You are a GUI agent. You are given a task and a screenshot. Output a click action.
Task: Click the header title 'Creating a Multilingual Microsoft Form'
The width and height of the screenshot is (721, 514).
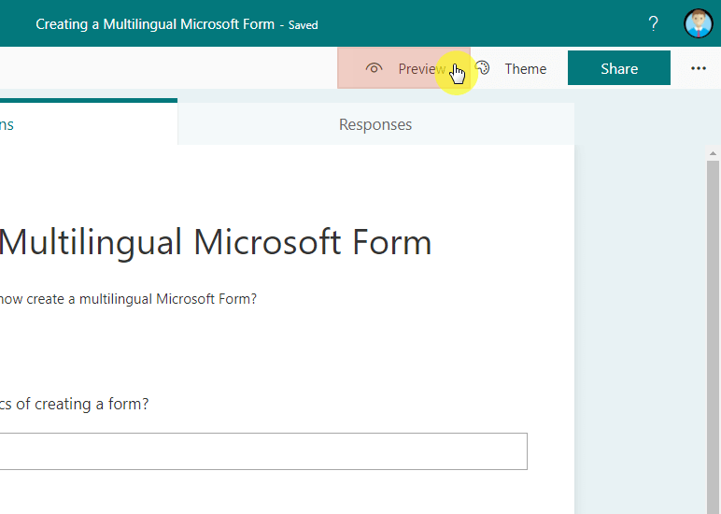pyautogui.click(x=155, y=24)
